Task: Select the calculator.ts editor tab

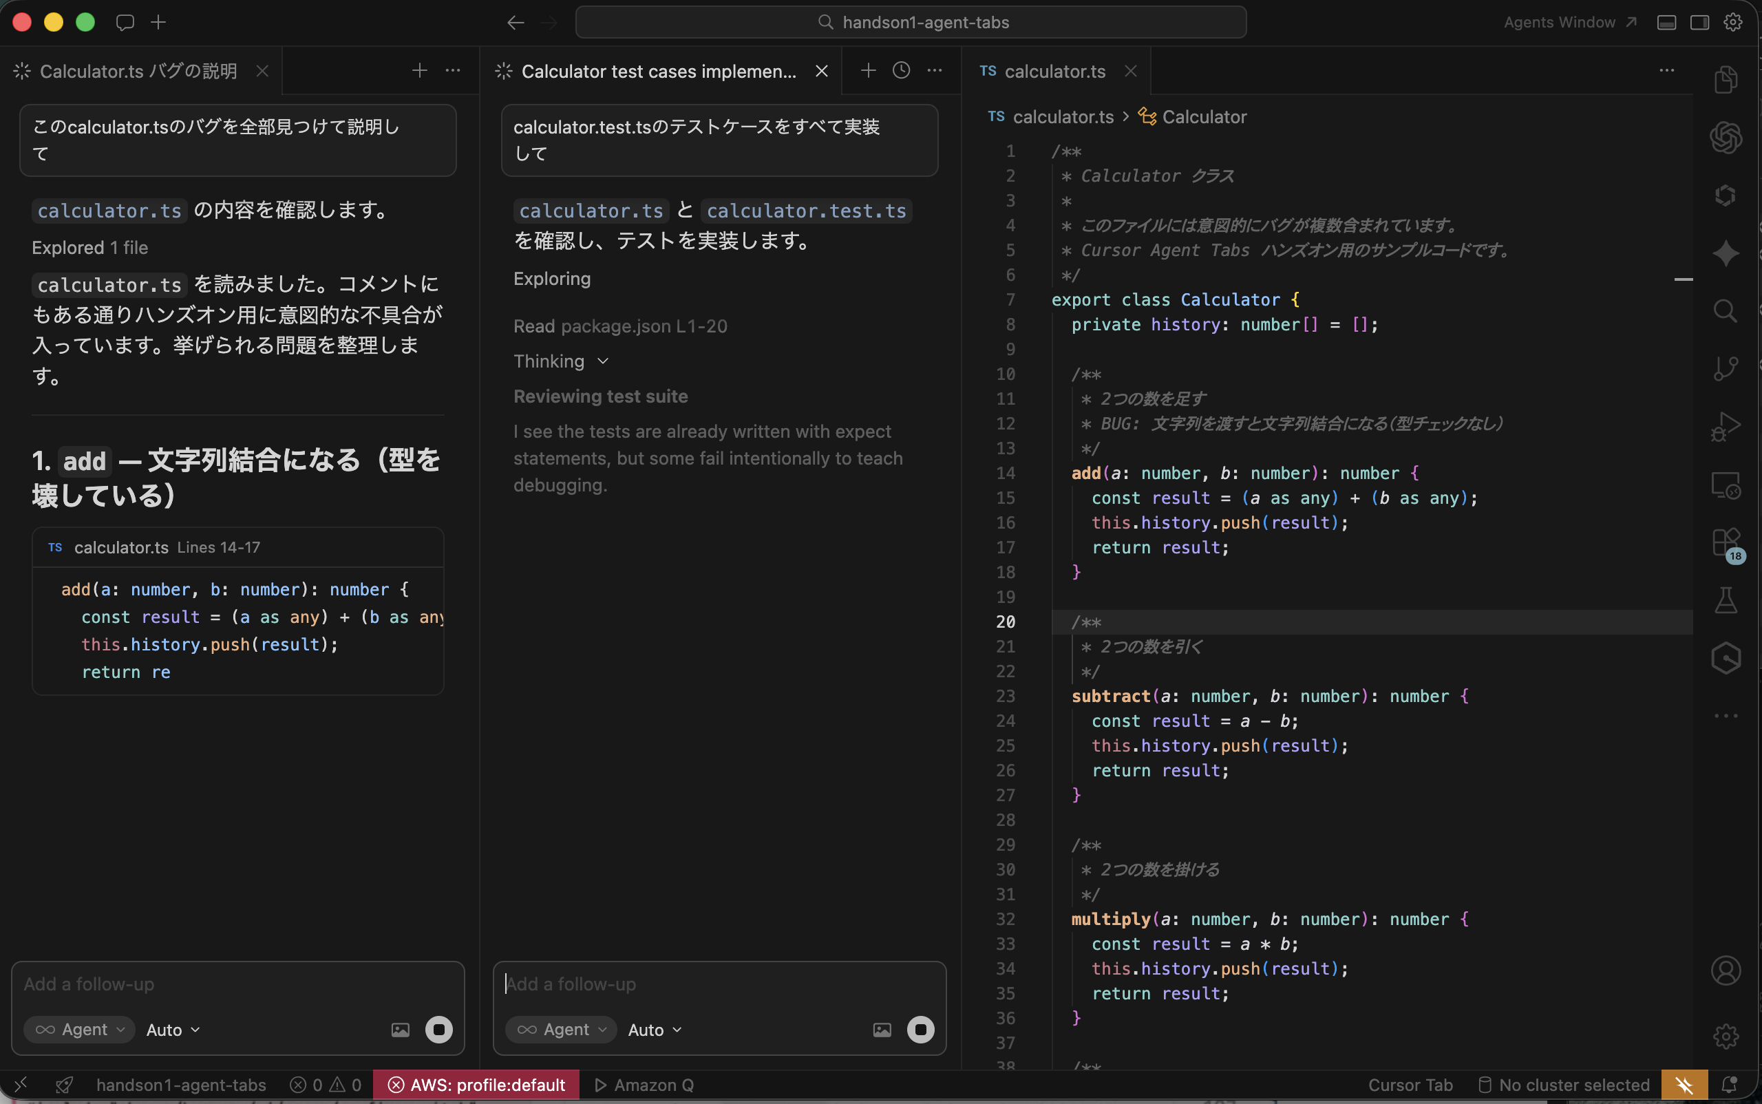Action: 1054,71
